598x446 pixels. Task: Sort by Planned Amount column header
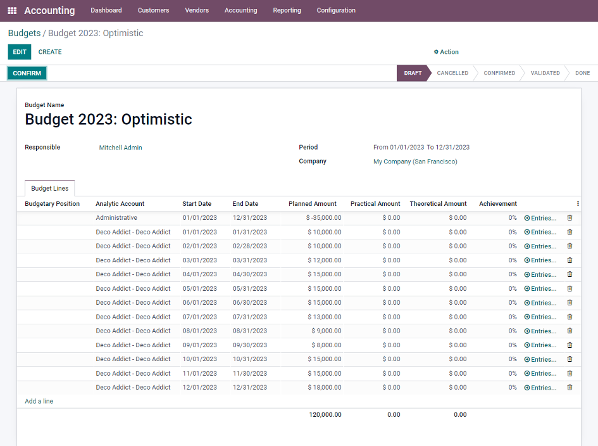[313, 203]
